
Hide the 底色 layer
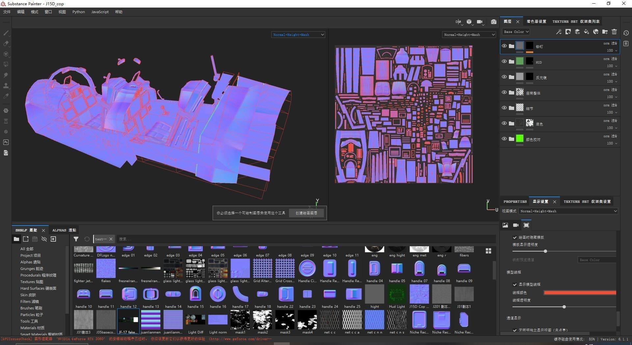point(504,123)
